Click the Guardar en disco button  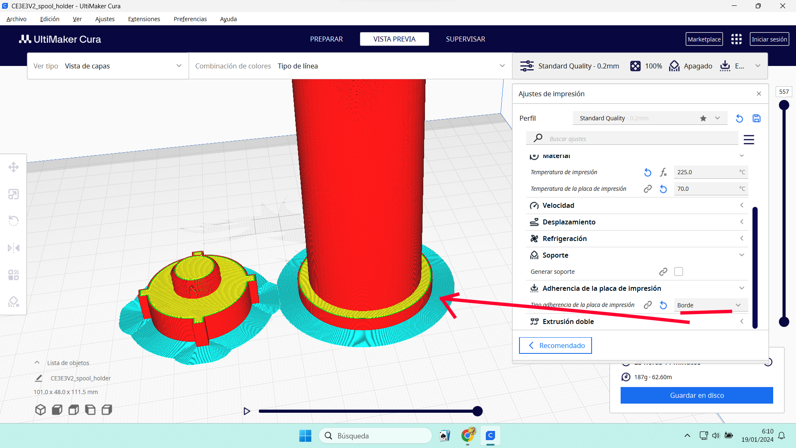(696, 395)
